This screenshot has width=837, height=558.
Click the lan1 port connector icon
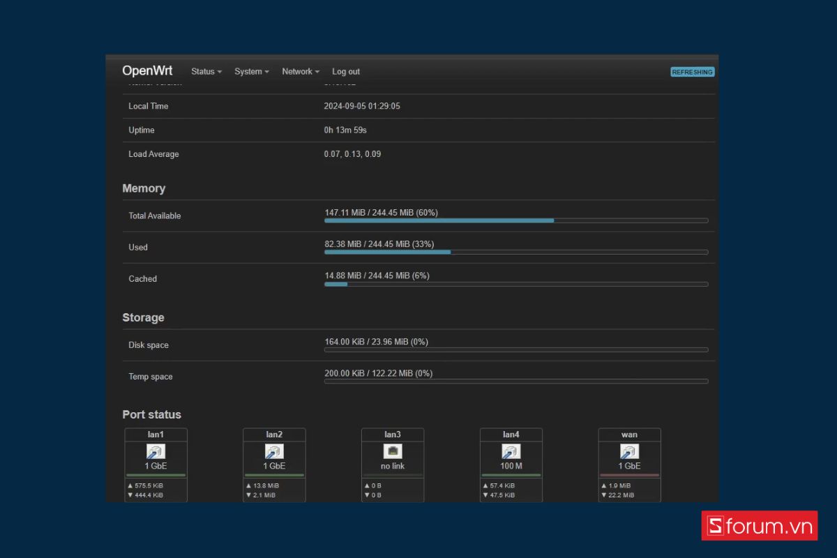(x=156, y=452)
